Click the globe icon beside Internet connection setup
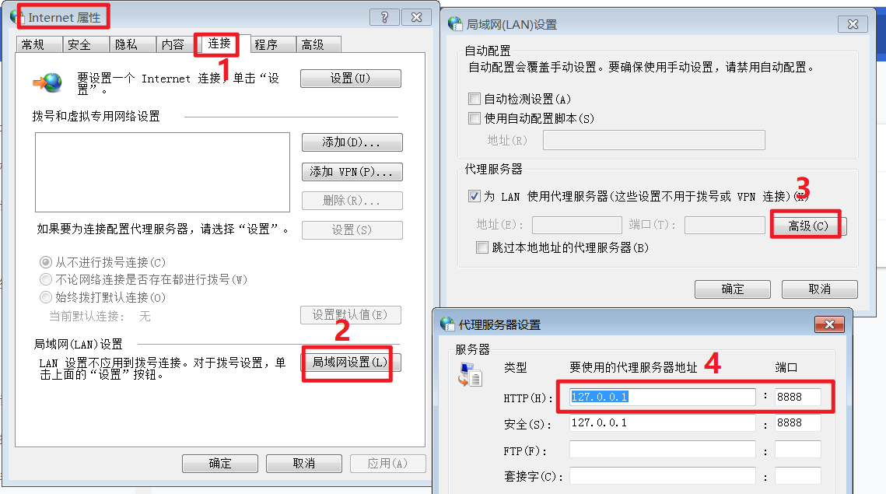Viewport: 886px width, 494px height. click(x=47, y=82)
